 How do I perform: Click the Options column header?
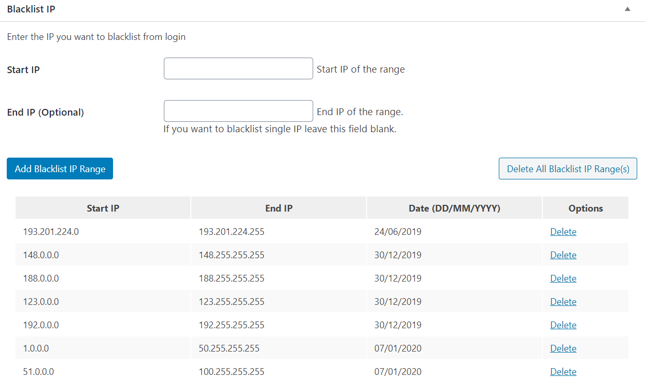click(585, 208)
